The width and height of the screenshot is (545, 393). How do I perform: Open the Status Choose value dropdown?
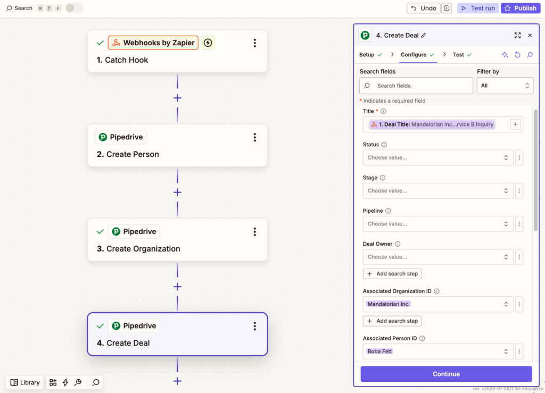click(x=437, y=157)
